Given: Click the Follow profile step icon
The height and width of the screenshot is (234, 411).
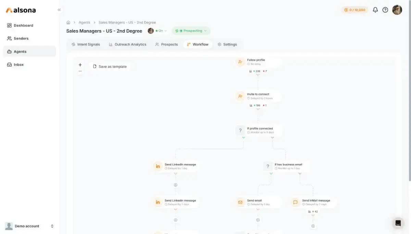Looking at the screenshot, I should [x=240, y=62].
